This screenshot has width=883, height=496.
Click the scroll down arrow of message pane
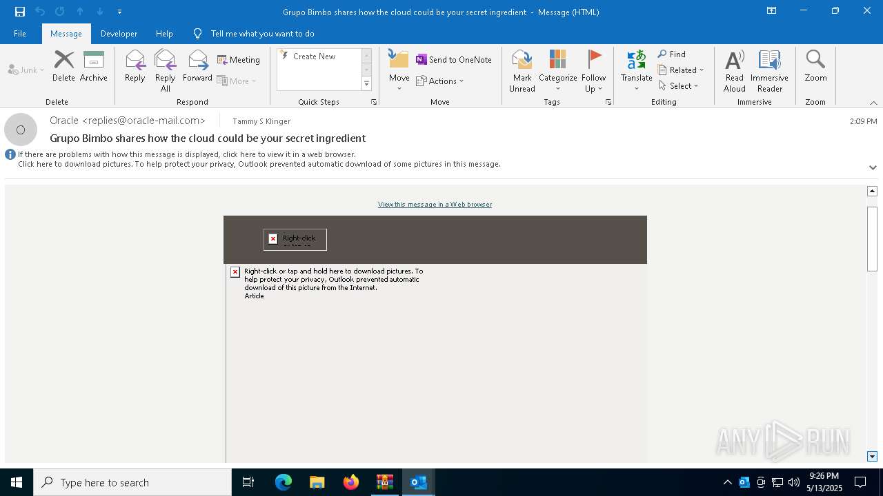[x=872, y=457]
